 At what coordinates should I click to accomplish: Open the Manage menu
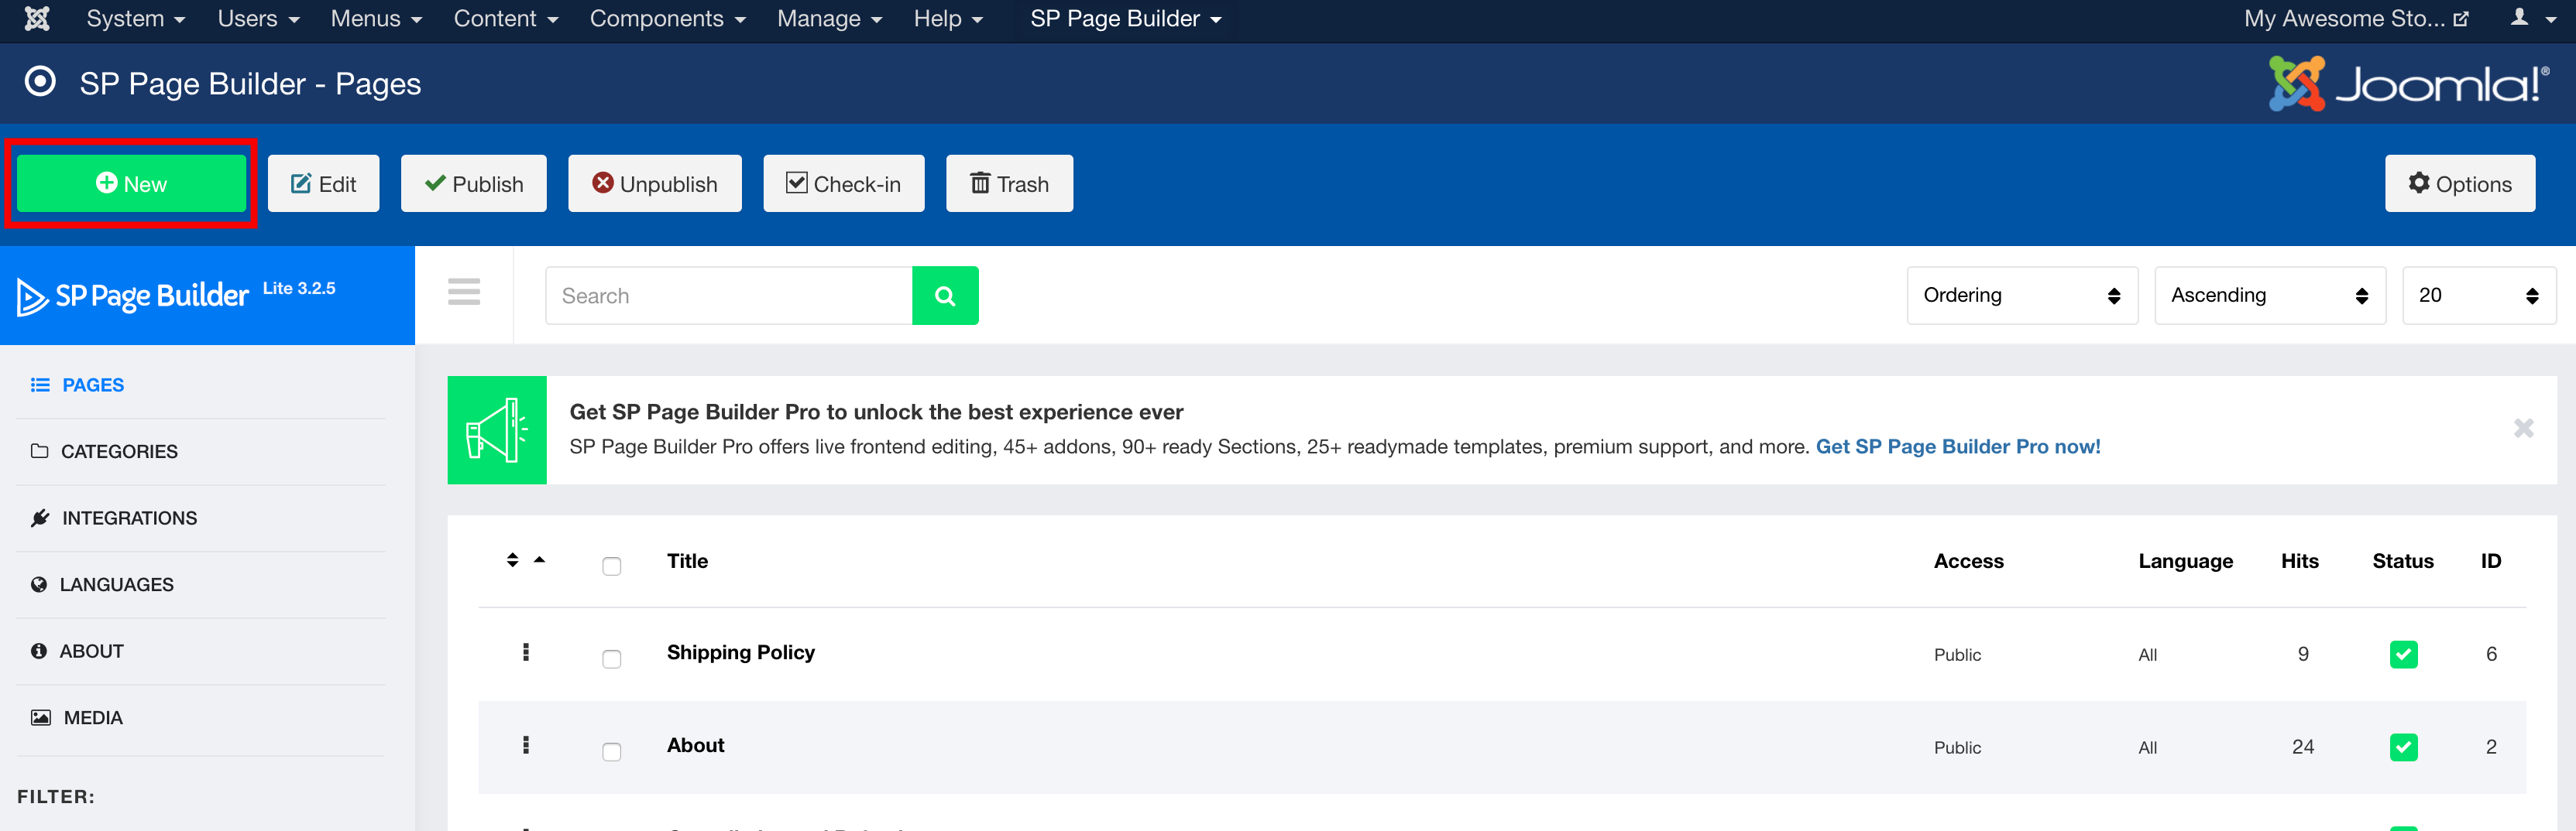click(x=829, y=18)
